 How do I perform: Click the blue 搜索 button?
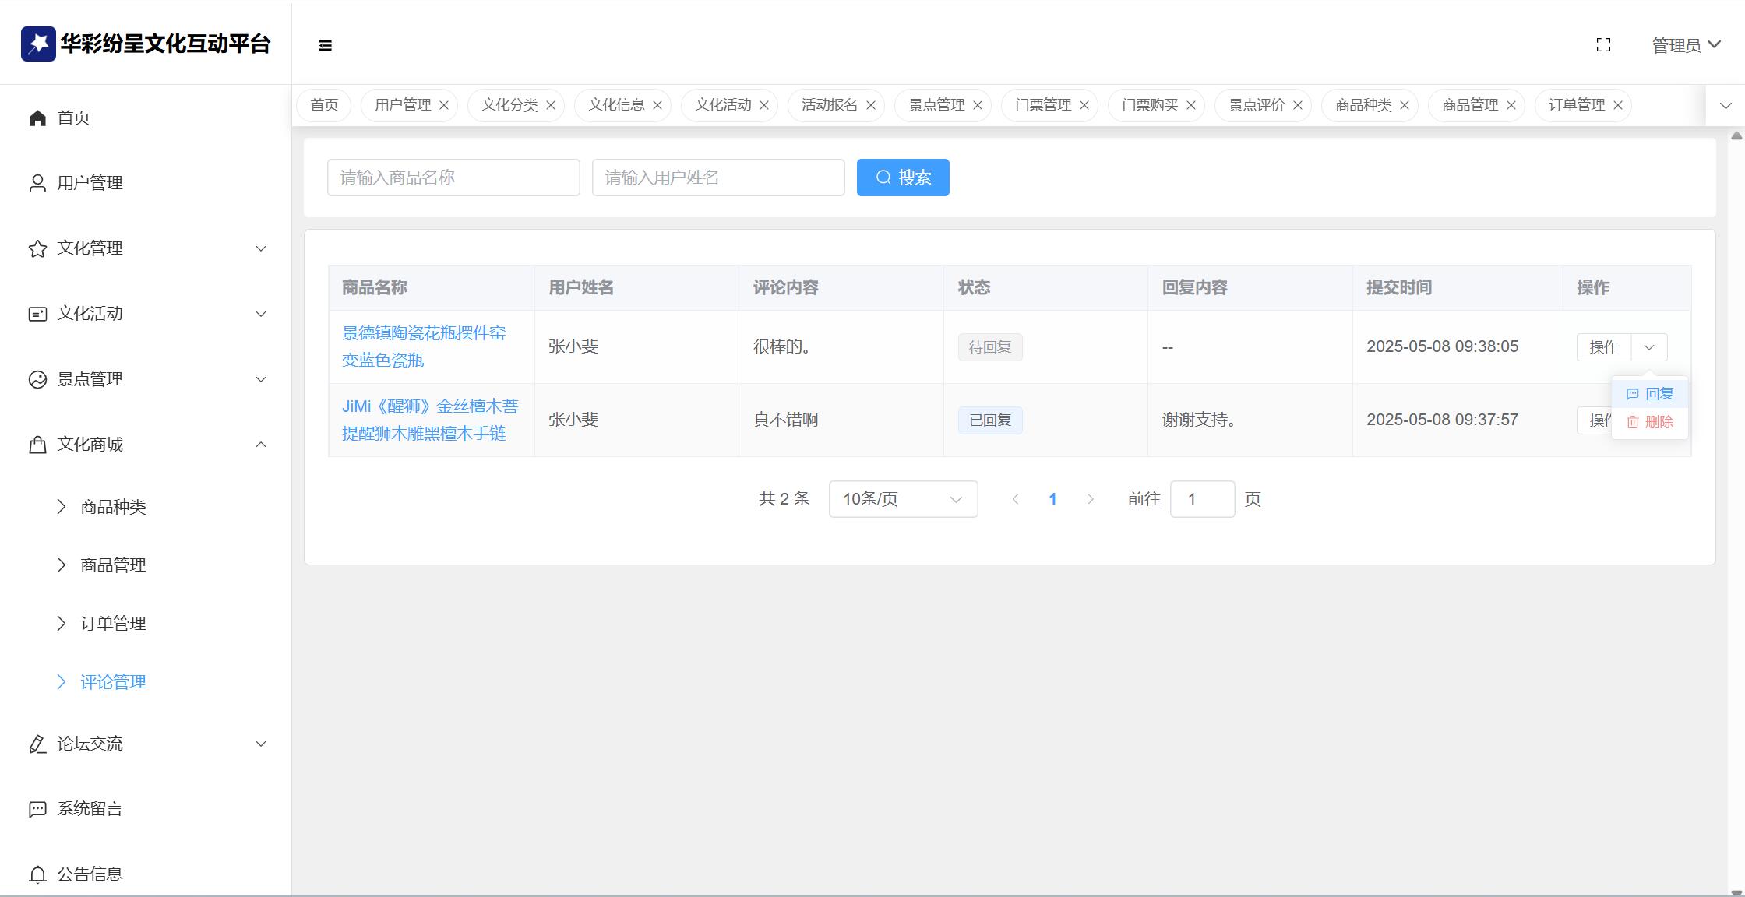(903, 178)
